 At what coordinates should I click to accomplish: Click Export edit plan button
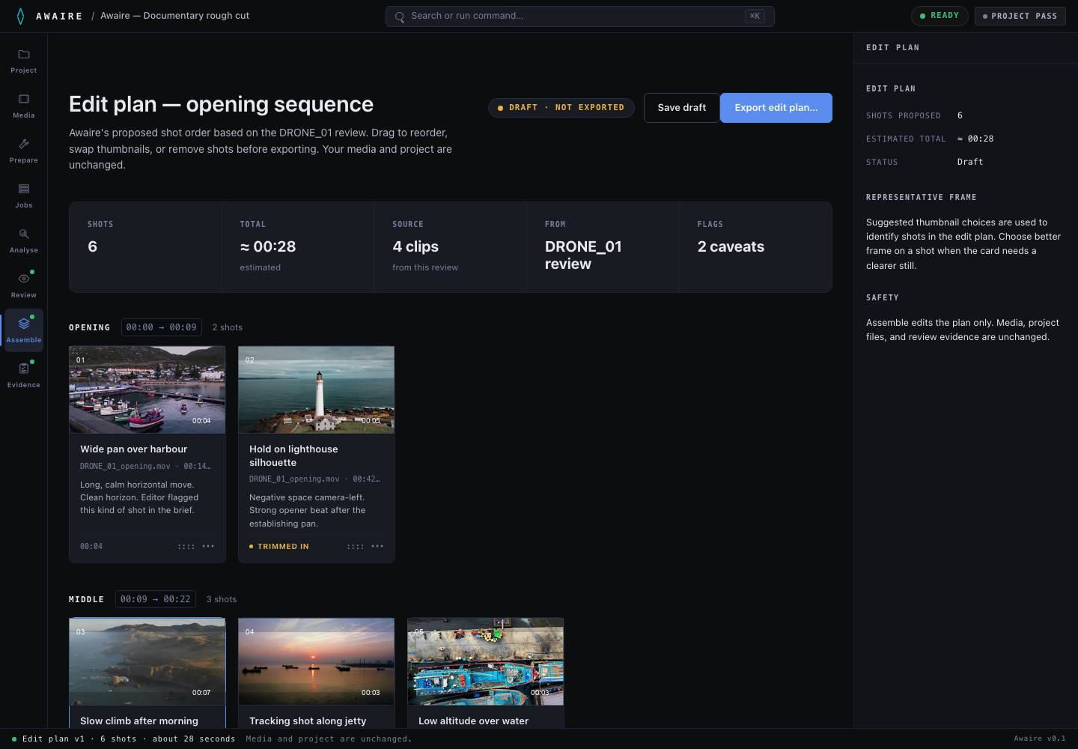tap(776, 108)
